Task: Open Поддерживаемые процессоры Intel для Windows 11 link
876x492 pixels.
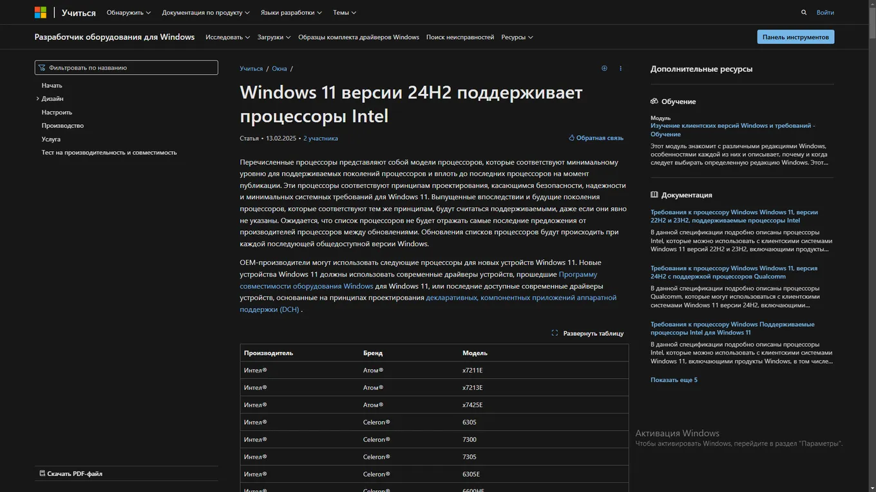Action: [732, 329]
